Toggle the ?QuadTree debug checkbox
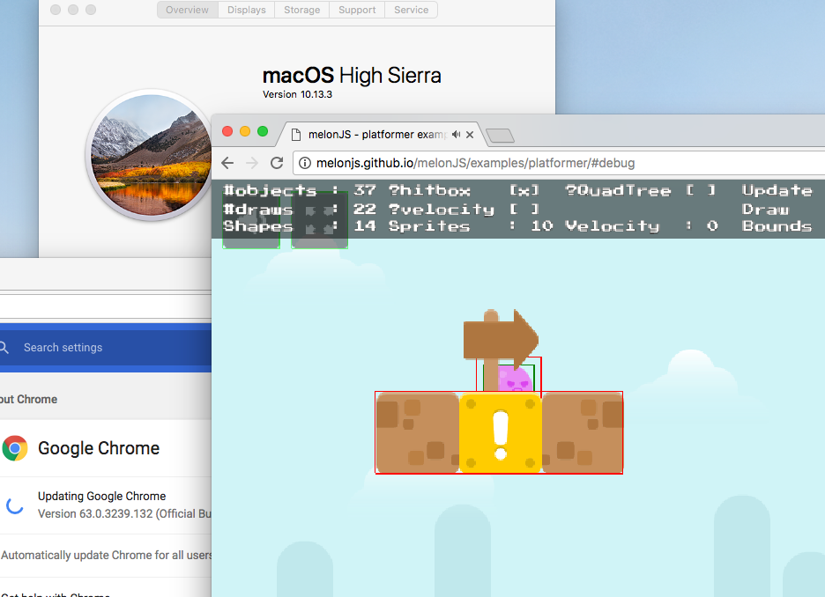This screenshot has width=825, height=597. (701, 190)
